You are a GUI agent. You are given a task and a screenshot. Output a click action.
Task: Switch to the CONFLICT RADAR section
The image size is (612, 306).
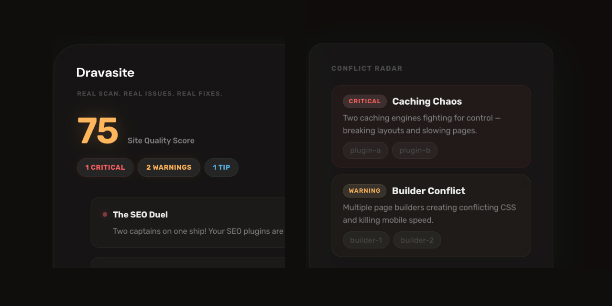click(x=367, y=68)
